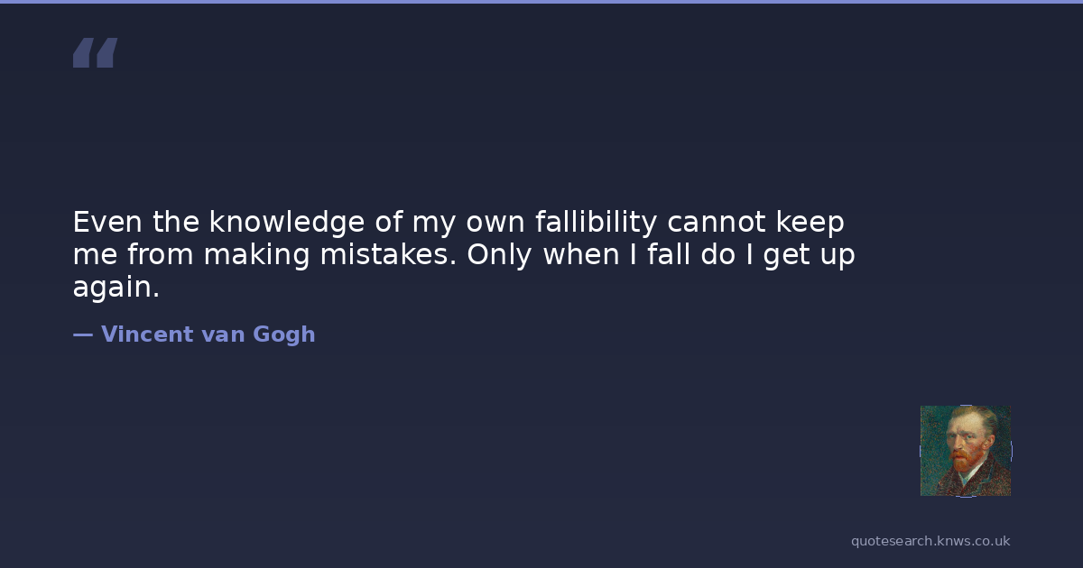1083x568 pixels.
Task: Click the author name Vincent van Gogh
Action: coord(208,334)
